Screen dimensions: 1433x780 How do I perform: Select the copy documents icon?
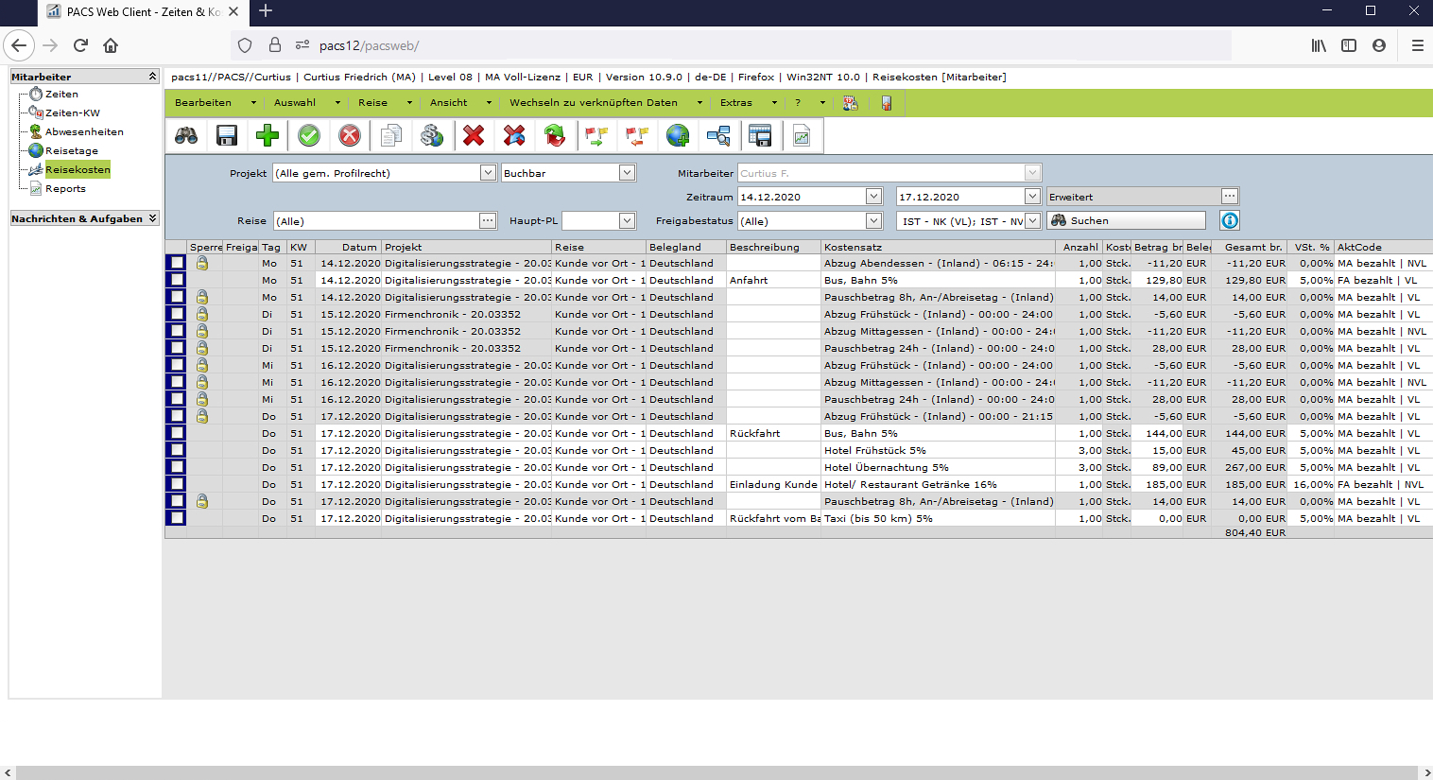pyautogui.click(x=390, y=135)
